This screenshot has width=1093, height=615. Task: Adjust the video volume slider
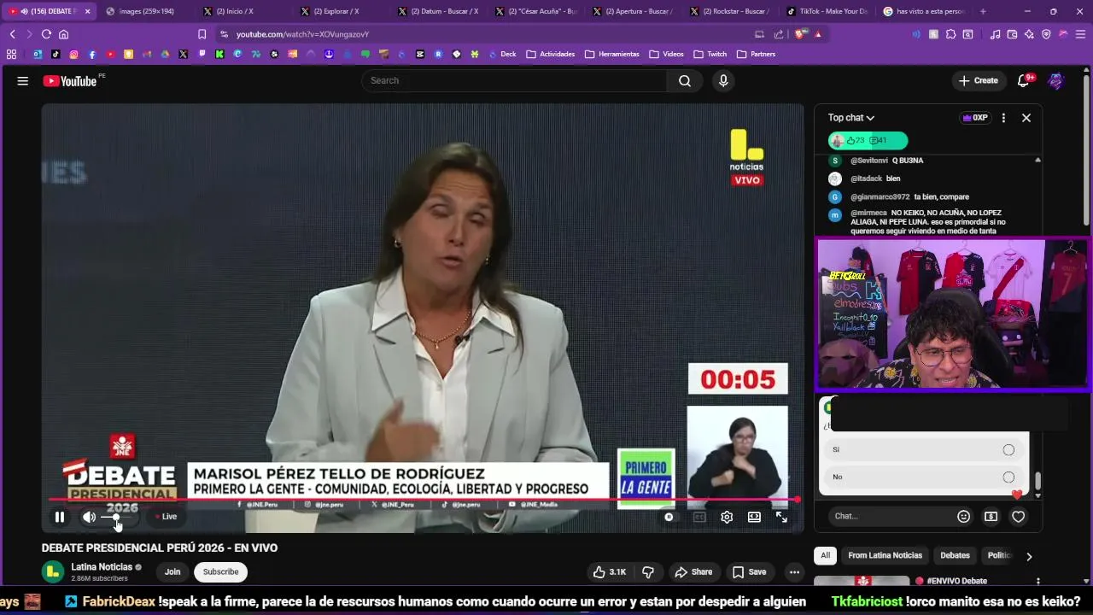click(116, 517)
